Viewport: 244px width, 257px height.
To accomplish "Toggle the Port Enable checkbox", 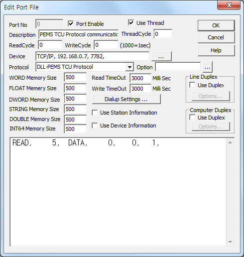I will click(x=71, y=24).
